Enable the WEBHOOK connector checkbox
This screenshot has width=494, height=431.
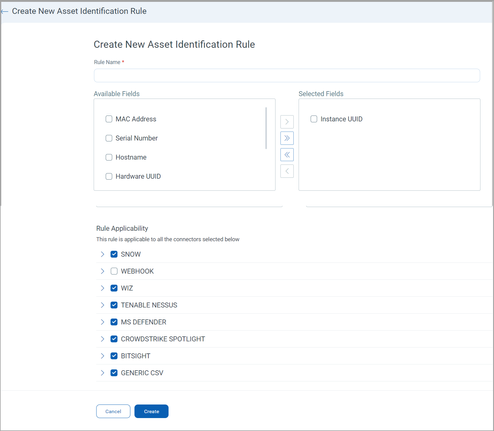(x=114, y=271)
